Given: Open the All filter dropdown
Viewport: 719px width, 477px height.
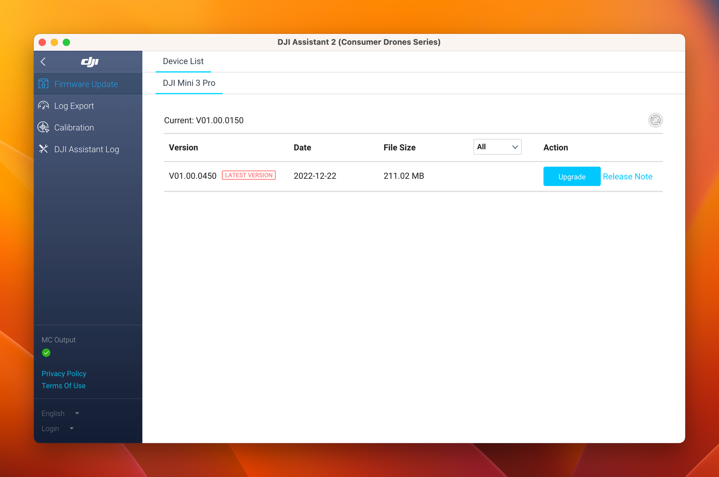Looking at the screenshot, I should pyautogui.click(x=497, y=147).
